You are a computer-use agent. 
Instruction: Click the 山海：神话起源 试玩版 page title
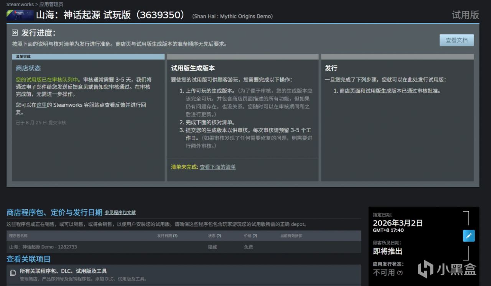110,15
